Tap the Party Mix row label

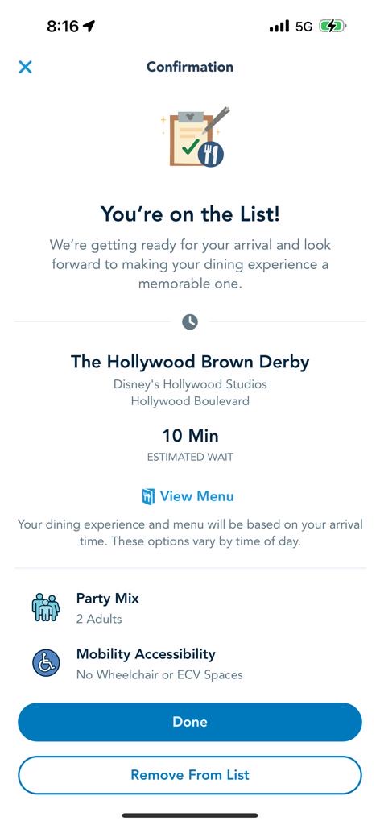(x=108, y=599)
